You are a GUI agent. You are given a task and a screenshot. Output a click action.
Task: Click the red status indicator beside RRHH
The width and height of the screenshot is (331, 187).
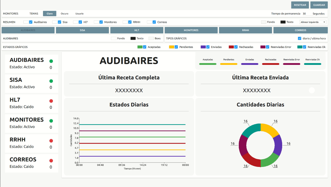tap(51, 141)
